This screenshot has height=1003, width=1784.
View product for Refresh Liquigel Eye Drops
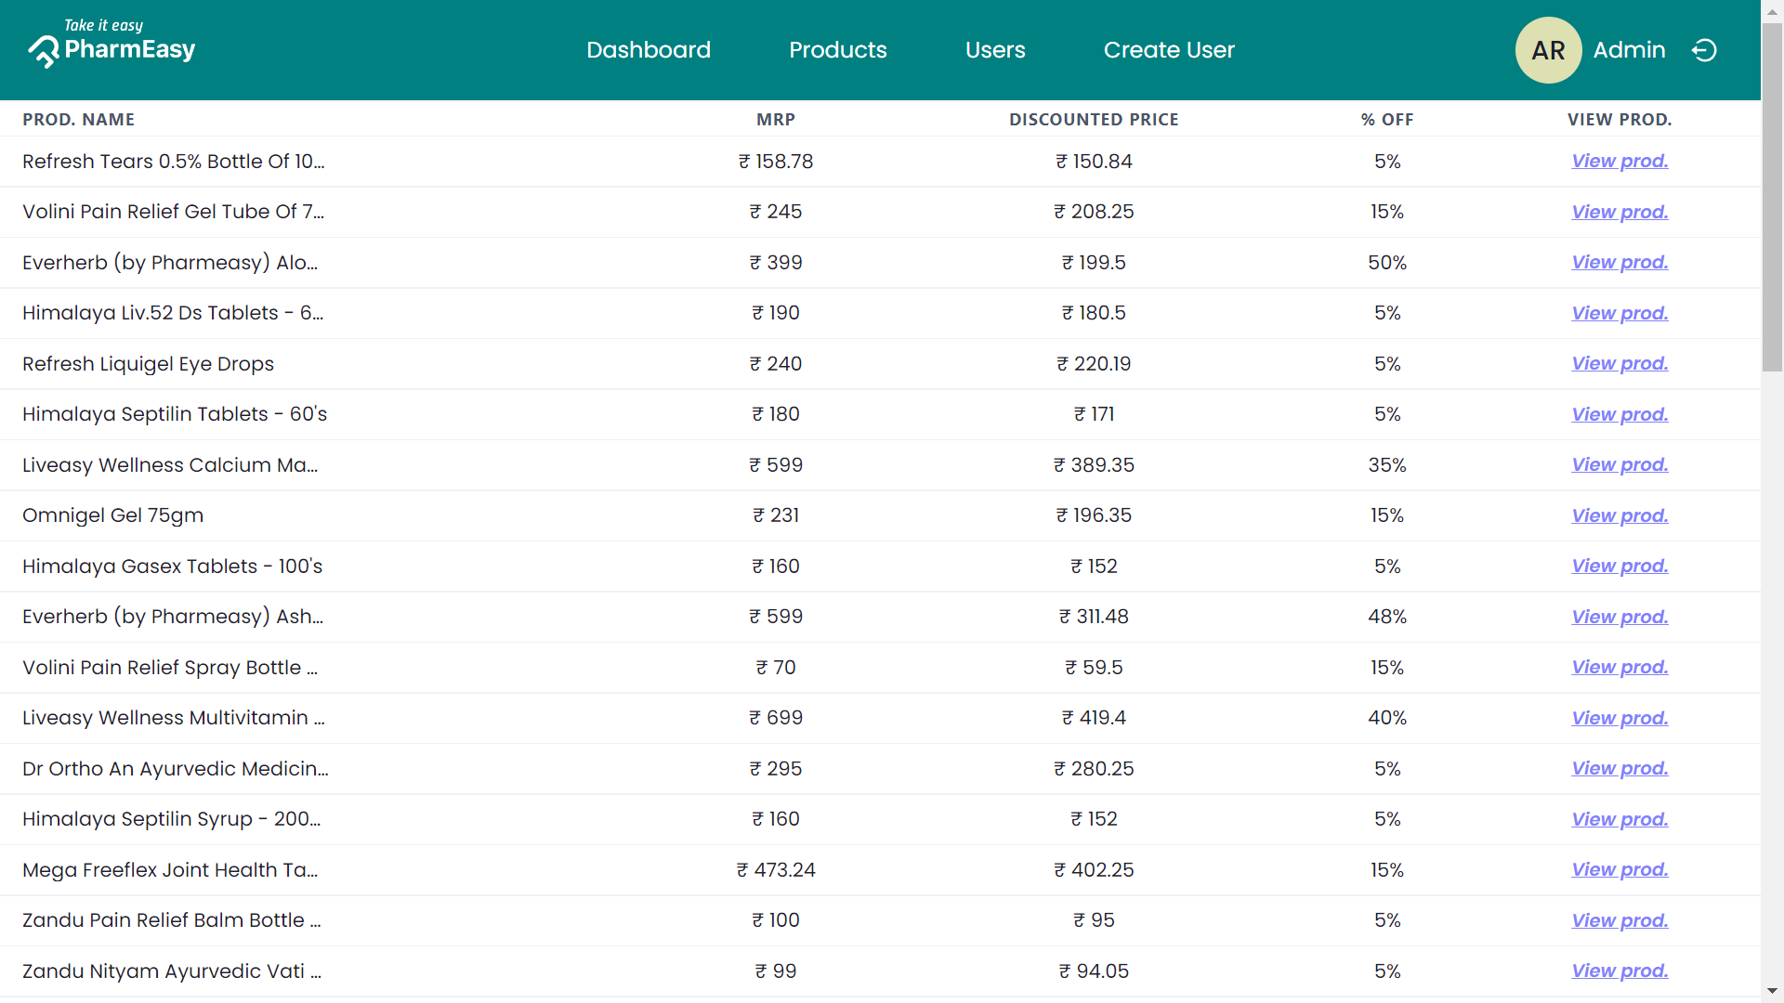click(1619, 363)
